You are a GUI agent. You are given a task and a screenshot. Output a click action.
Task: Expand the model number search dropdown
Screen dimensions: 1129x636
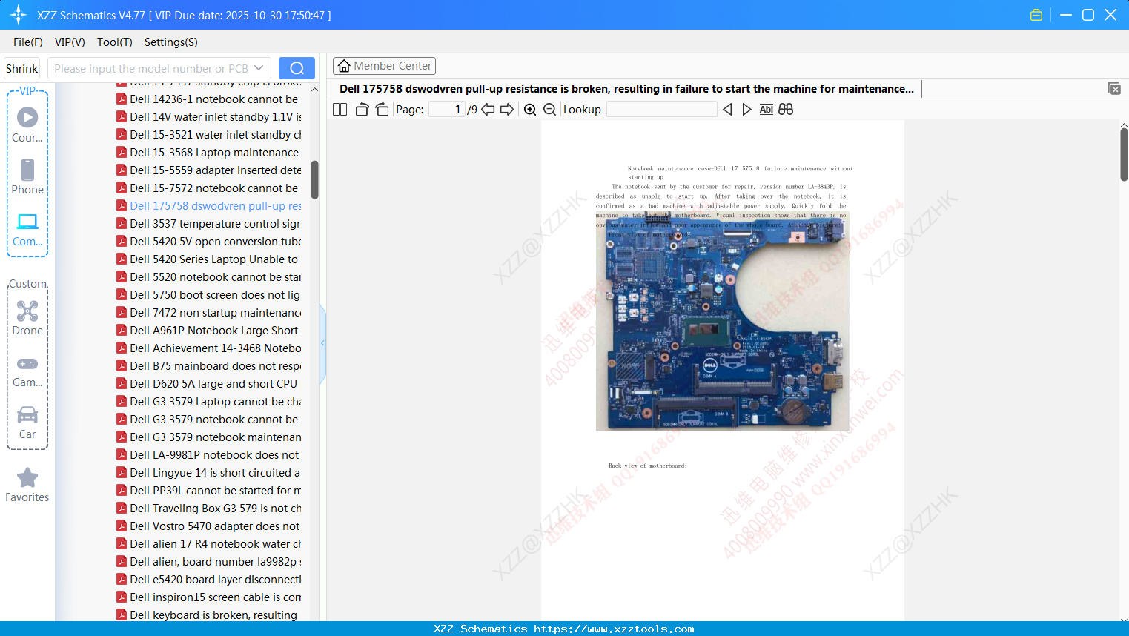click(259, 68)
